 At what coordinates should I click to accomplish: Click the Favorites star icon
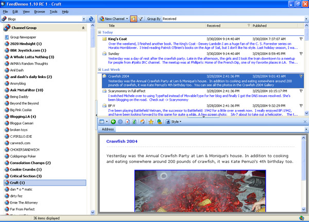point(150,122)
